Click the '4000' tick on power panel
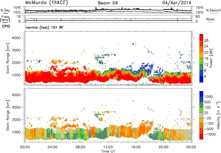 click(x=16, y=38)
